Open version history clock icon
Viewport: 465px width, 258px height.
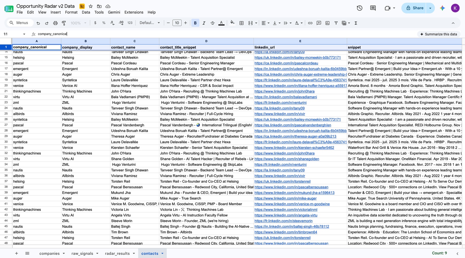(360, 8)
